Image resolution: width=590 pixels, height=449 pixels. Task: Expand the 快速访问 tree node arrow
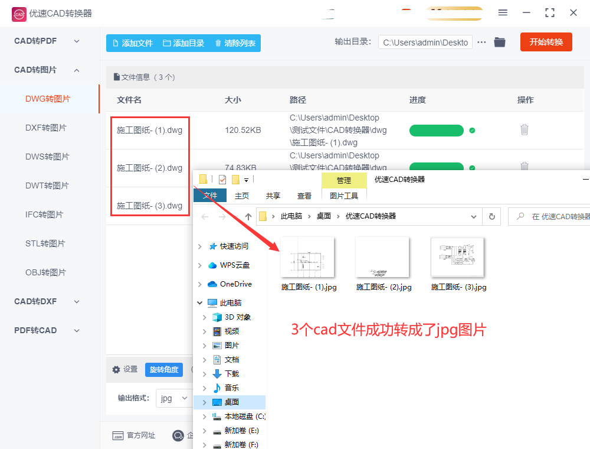[200, 246]
